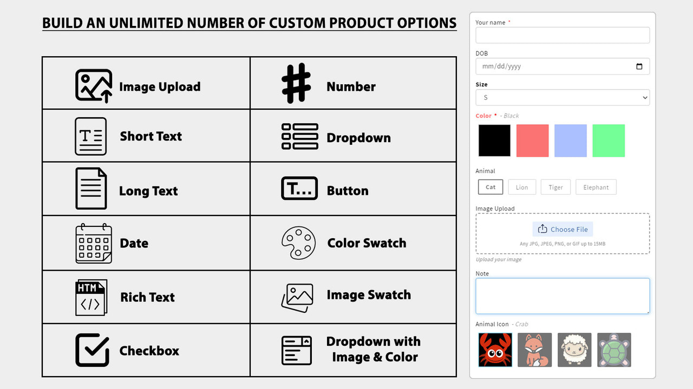The image size is (693, 389).
Task: Open the Size dropdown
Action: tap(562, 97)
